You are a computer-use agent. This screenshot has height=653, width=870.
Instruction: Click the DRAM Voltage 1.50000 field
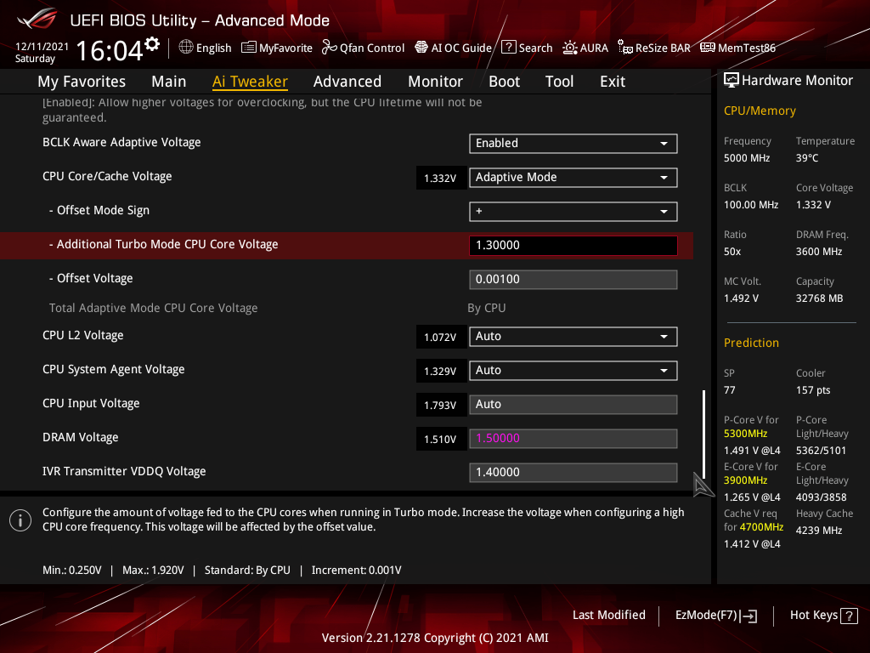pyautogui.click(x=573, y=438)
